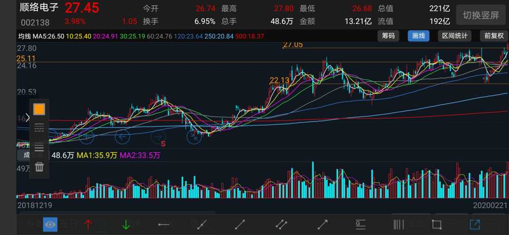Tap the MA2:33.5万 volume average label
The height and width of the screenshot is (235, 509).
[140, 156]
